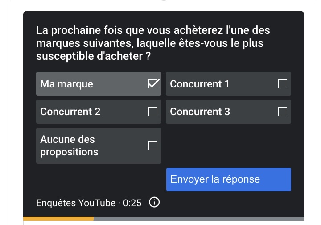Tick the Aucune des propositions checkbox
The height and width of the screenshot is (225, 321).
(x=153, y=146)
